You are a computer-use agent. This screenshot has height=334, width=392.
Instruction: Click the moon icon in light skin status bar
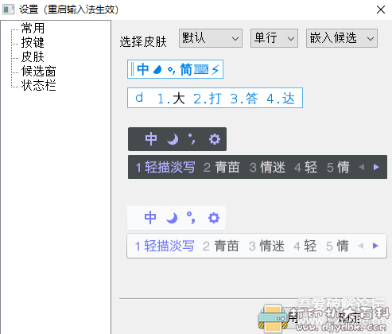[172, 218]
